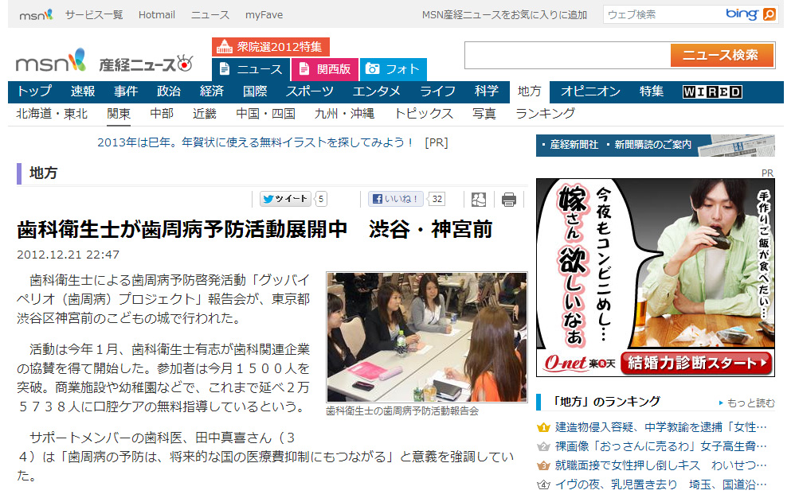795x498 pixels.
Task: Click the Facebook いいね! button
Action: (396, 199)
